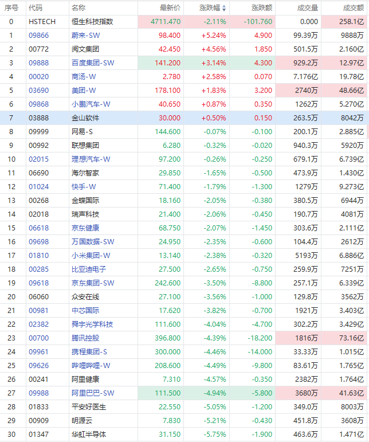Open stock link 百度集团-SW

tap(93, 63)
